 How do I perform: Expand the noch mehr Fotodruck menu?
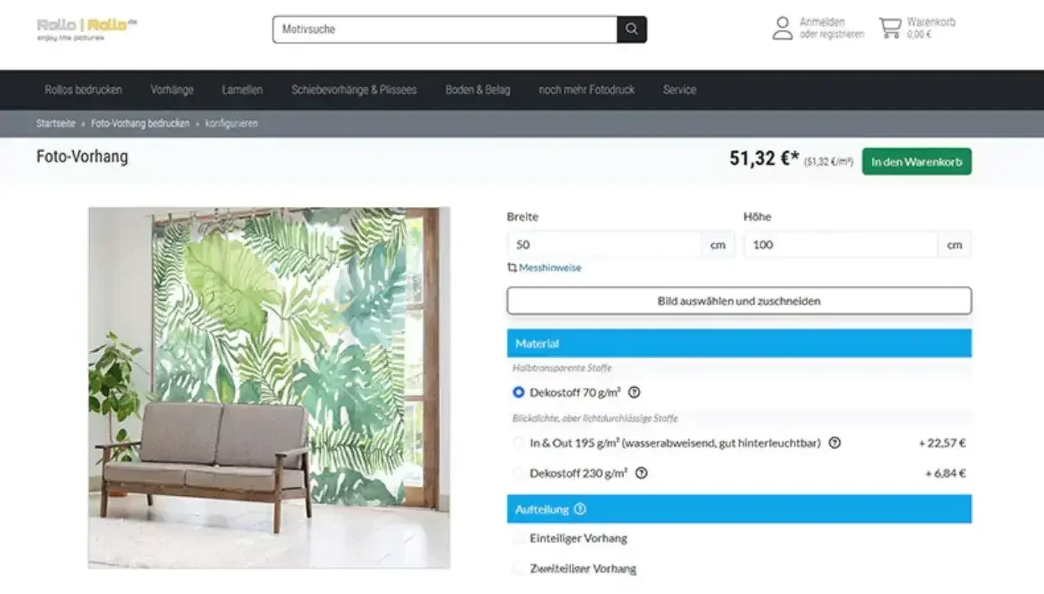click(x=586, y=90)
